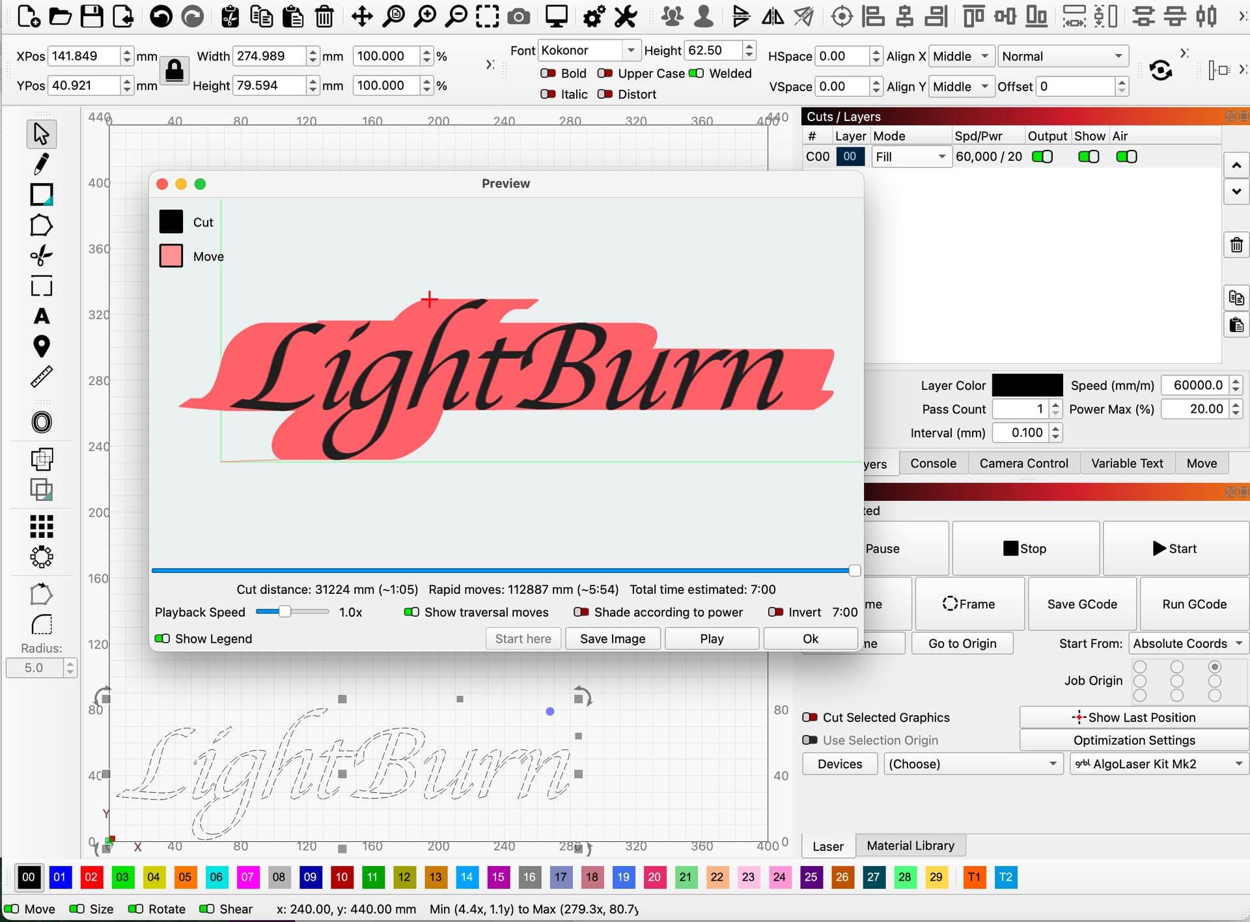Pick the red 02 palette swatch
The image size is (1250, 922).
[90, 877]
